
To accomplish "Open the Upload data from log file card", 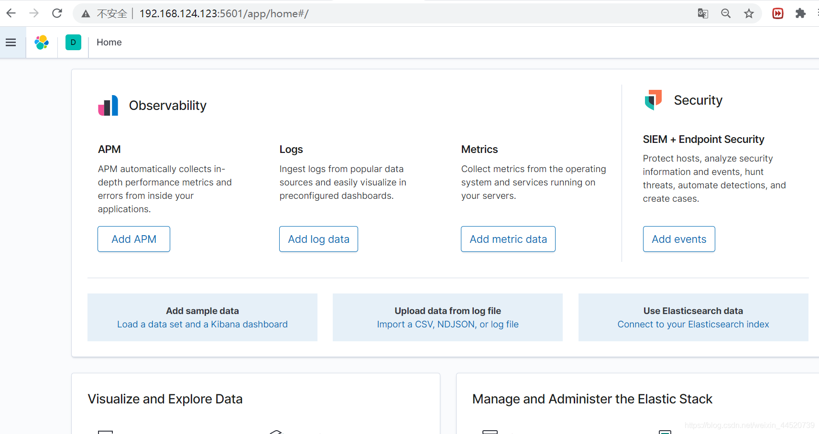I will (448, 317).
